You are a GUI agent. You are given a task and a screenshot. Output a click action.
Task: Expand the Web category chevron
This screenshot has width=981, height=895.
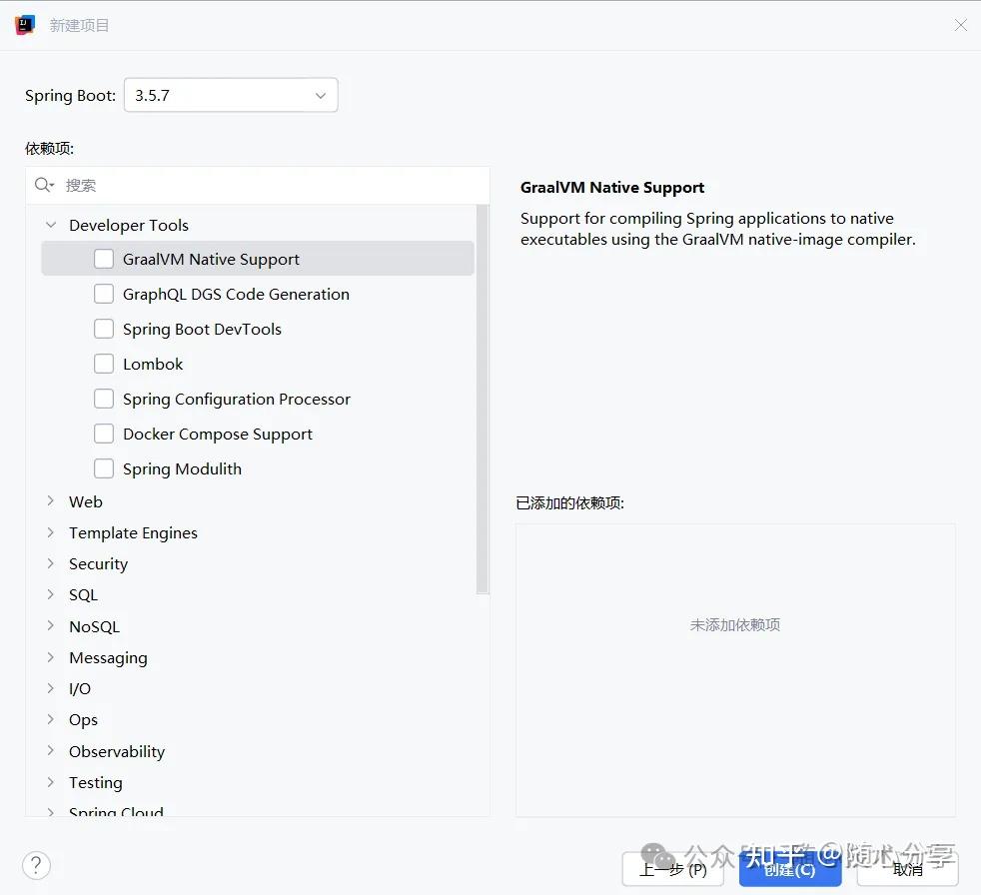[x=51, y=501]
